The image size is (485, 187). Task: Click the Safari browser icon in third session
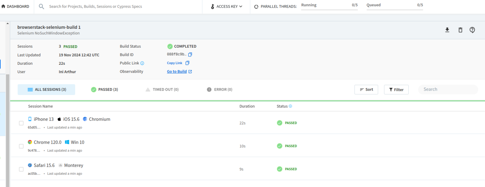click(x=30, y=165)
